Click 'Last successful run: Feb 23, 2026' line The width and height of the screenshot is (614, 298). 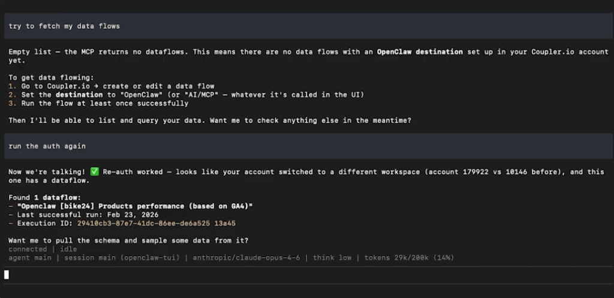83,215
